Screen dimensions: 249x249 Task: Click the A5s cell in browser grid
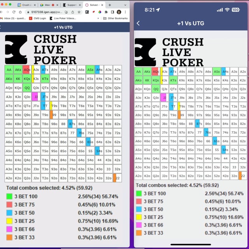pyautogui.click(x=90, y=70)
